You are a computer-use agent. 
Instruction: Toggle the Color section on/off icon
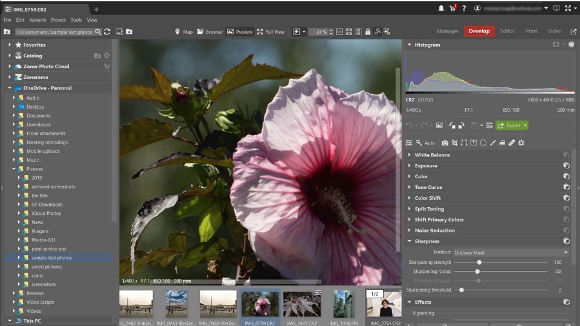click(x=566, y=176)
